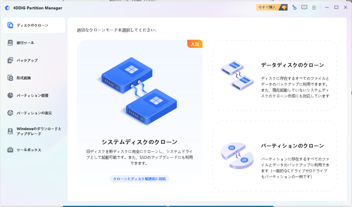Click the 4DDiG Partition Manager title text

click(x=38, y=8)
